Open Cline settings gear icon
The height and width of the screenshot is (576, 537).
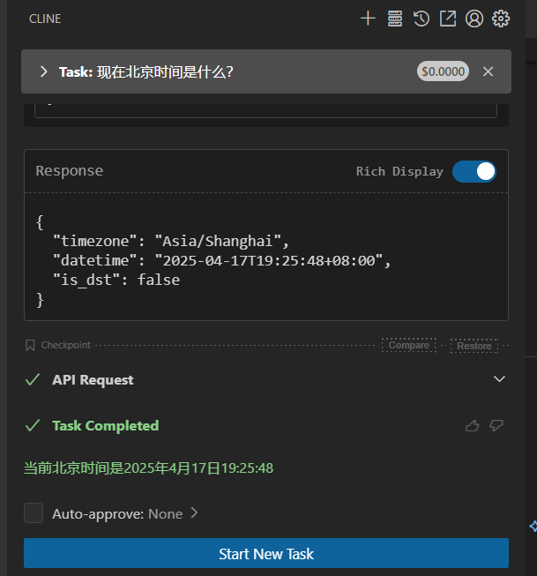(501, 19)
